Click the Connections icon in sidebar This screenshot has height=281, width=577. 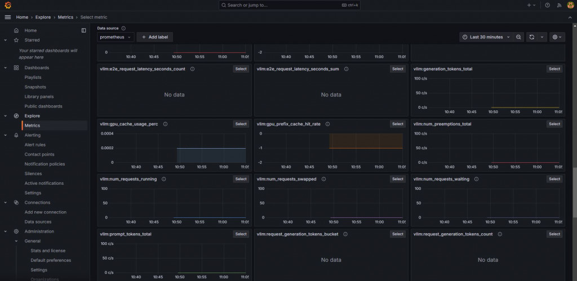click(x=16, y=203)
